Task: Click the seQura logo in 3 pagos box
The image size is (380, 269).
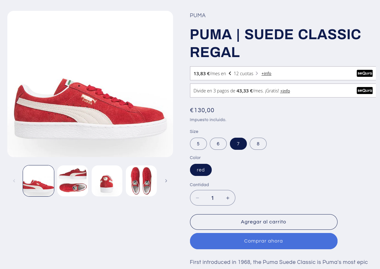Action: coord(364,91)
